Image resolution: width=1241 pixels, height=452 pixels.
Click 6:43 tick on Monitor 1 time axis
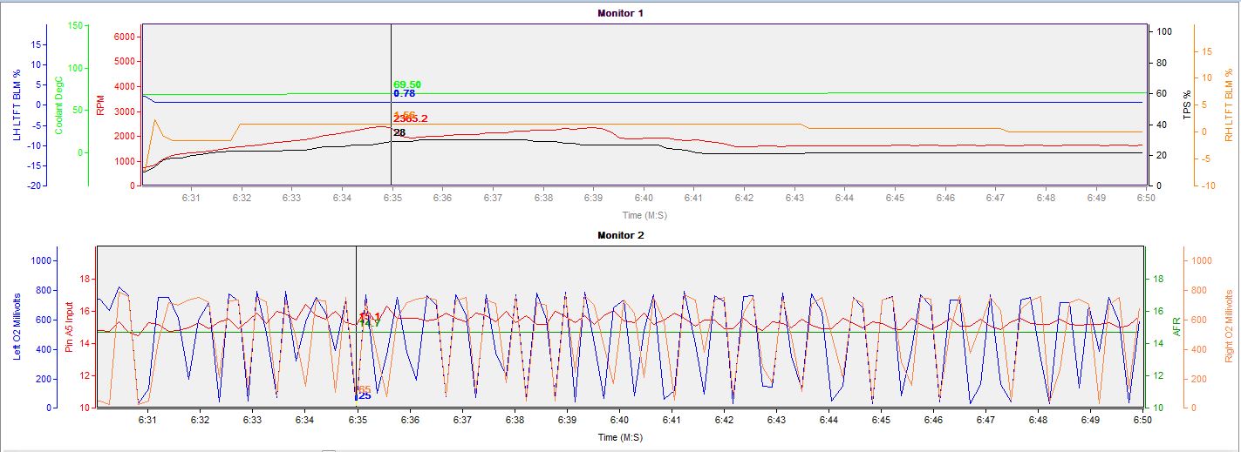click(x=794, y=199)
